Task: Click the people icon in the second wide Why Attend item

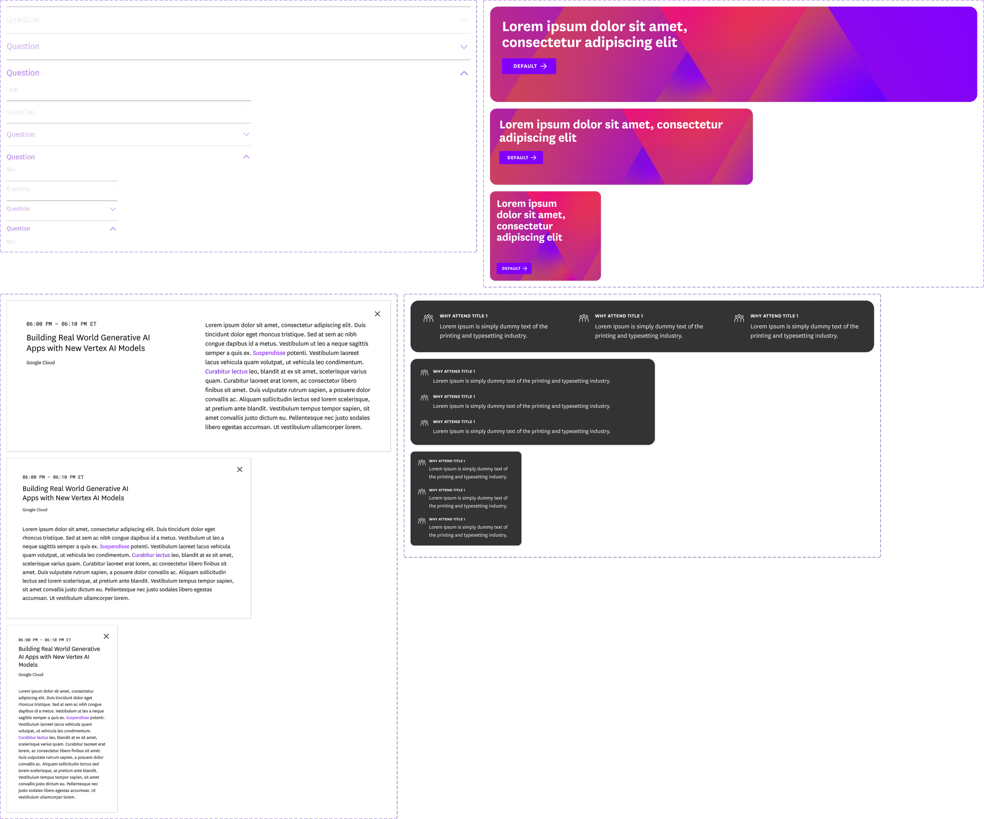Action: pyautogui.click(x=583, y=319)
